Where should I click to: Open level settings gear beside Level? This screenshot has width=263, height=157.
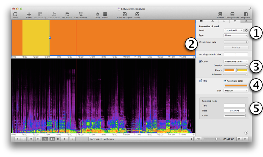(x=246, y=30)
